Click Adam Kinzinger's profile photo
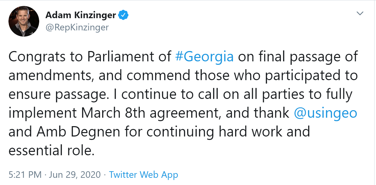This screenshot has width=376, height=185. tap(24, 21)
